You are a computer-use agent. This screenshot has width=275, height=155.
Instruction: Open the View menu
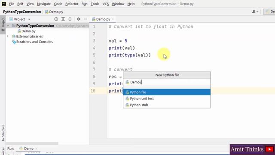click(x=30, y=4)
